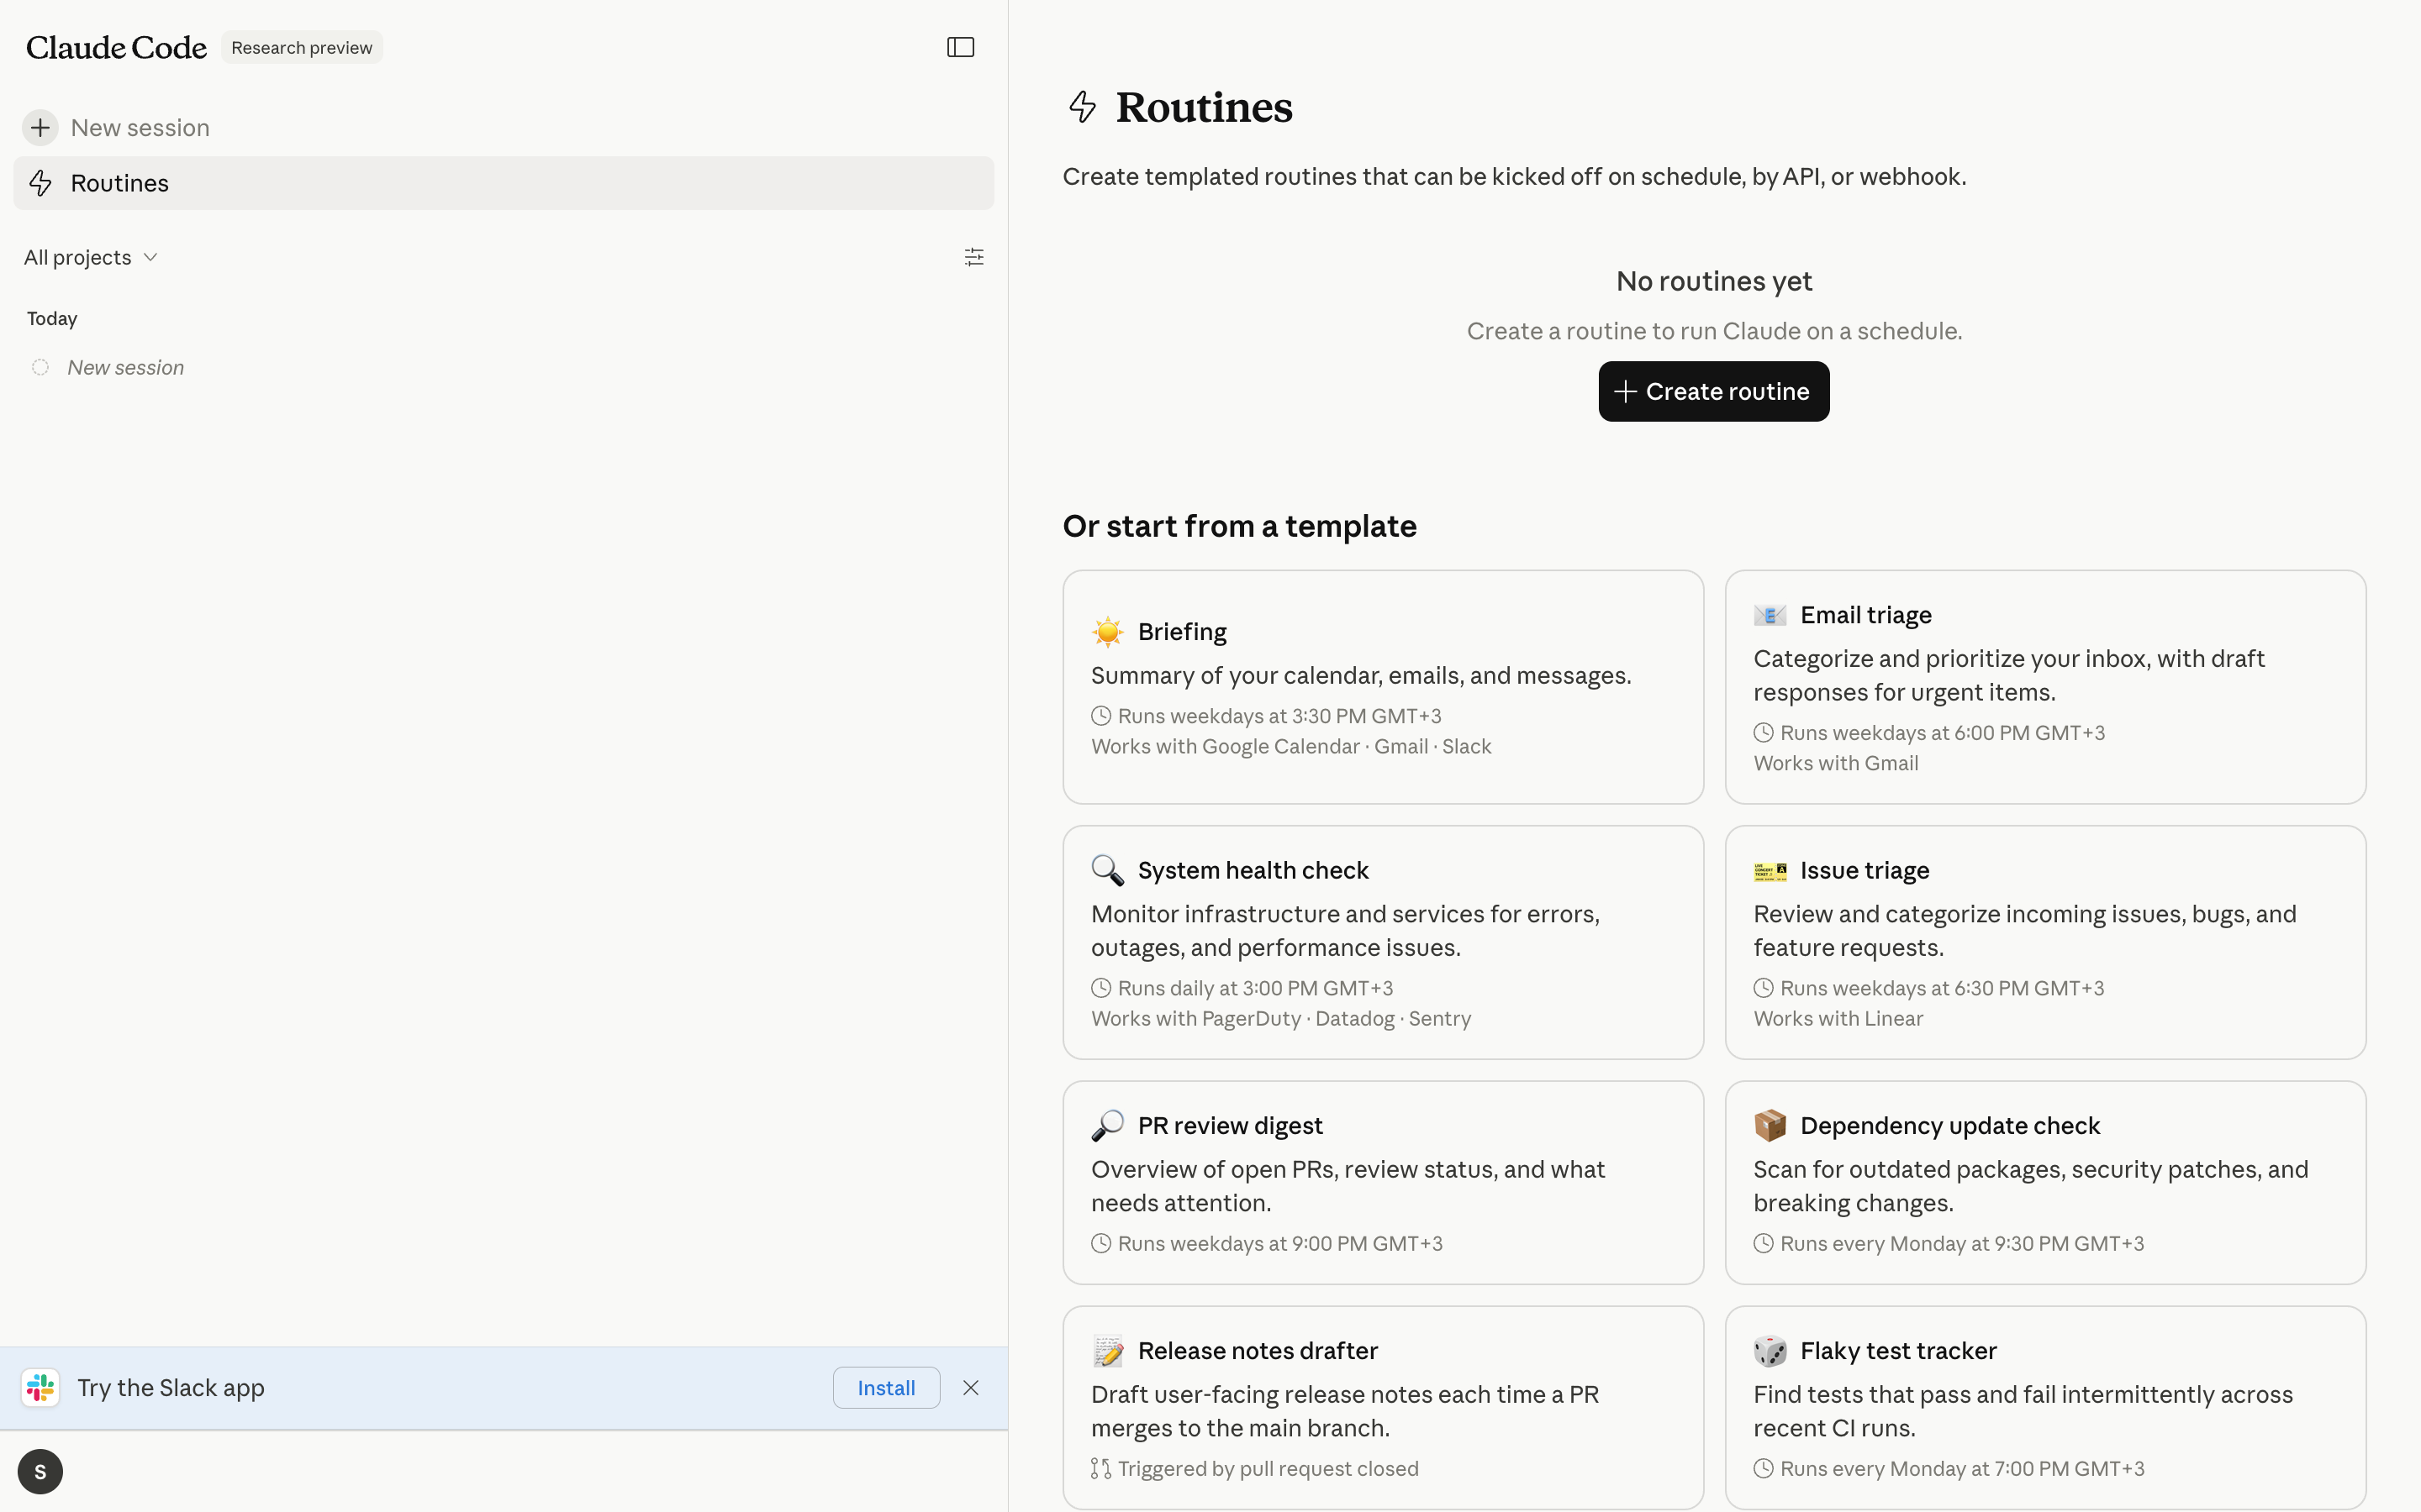This screenshot has height=1512, width=2421.
Task: Pick the PR review digest template title
Action: (x=1230, y=1126)
